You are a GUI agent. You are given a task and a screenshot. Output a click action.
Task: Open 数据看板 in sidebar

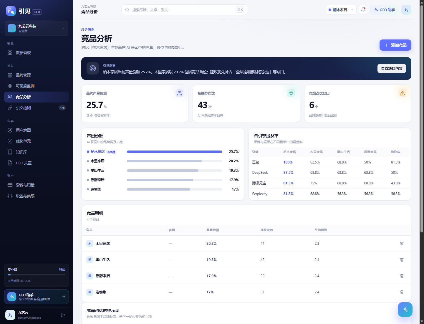coord(37,53)
